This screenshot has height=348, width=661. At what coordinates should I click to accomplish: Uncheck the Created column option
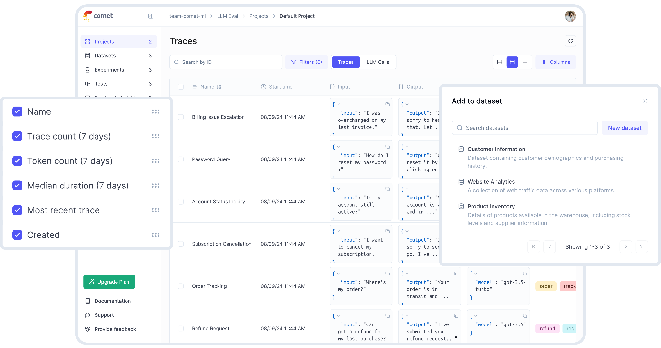(x=17, y=235)
